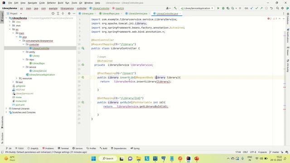
Task: Collapse the src folder node
Action: (10, 29)
